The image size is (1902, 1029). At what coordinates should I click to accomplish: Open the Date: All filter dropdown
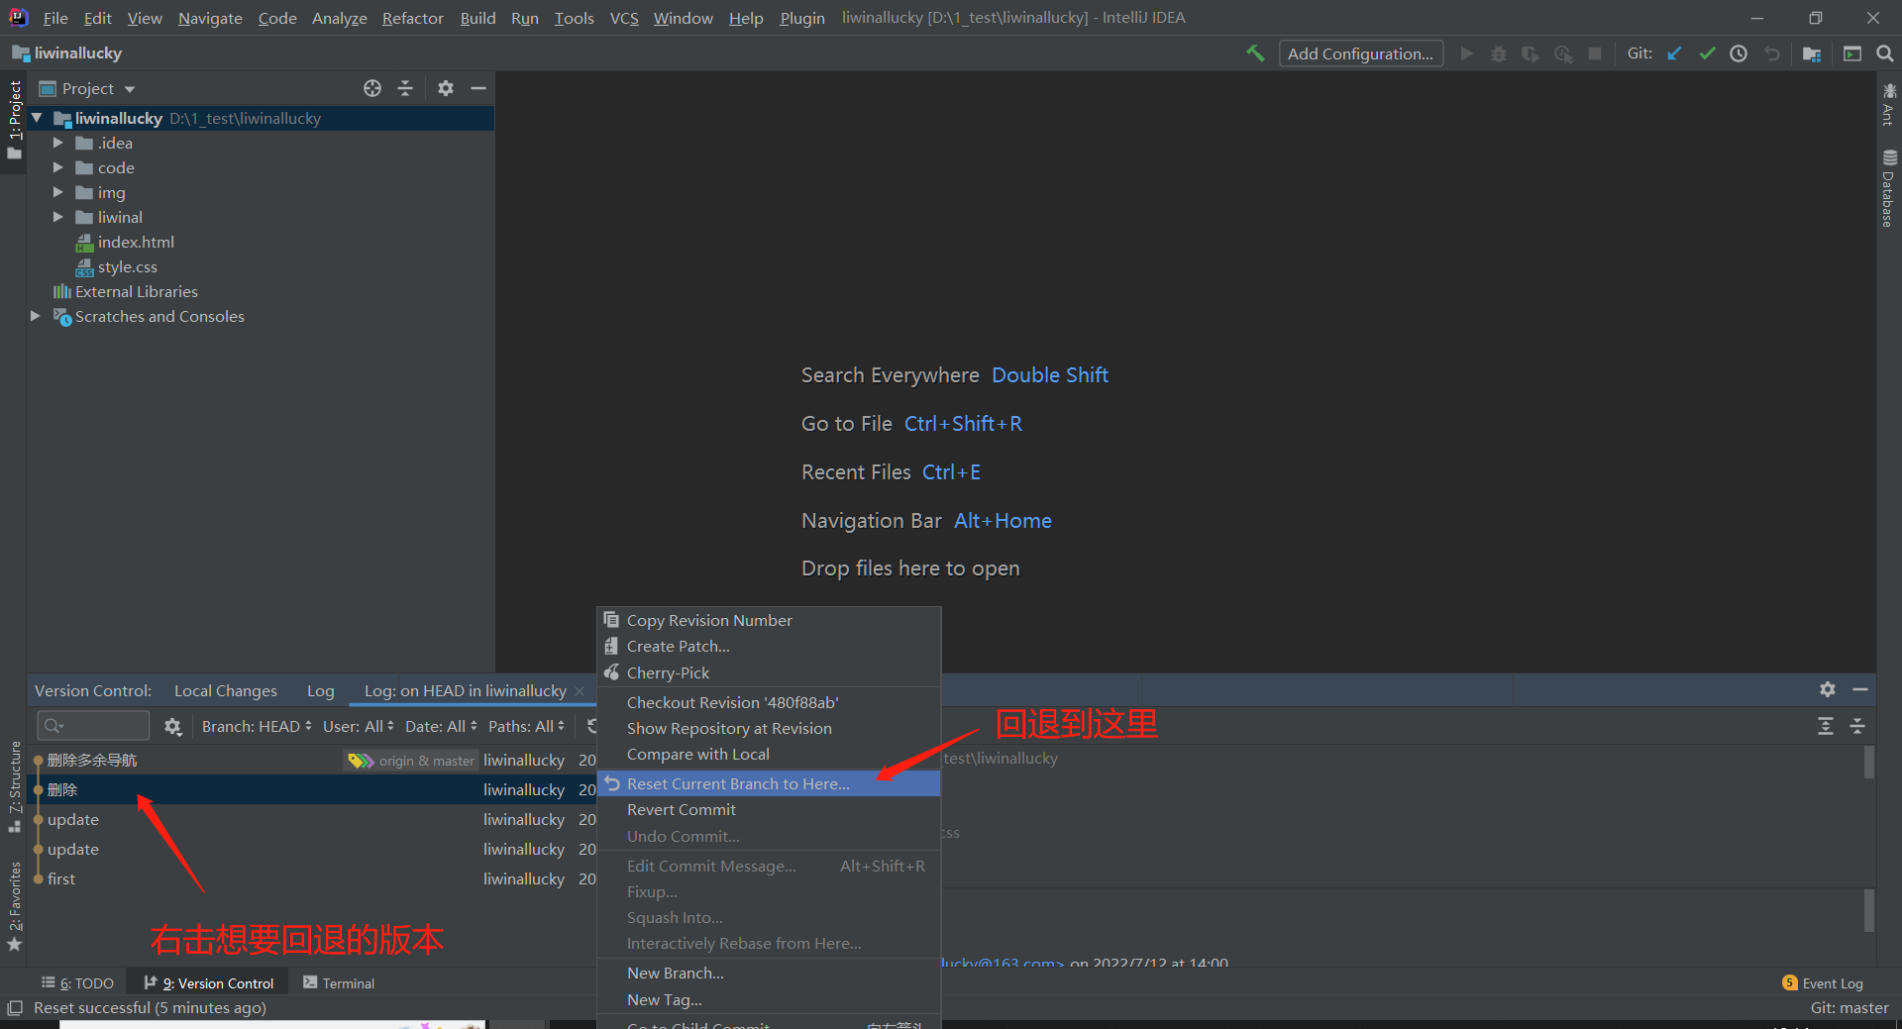(x=441, y=727)
